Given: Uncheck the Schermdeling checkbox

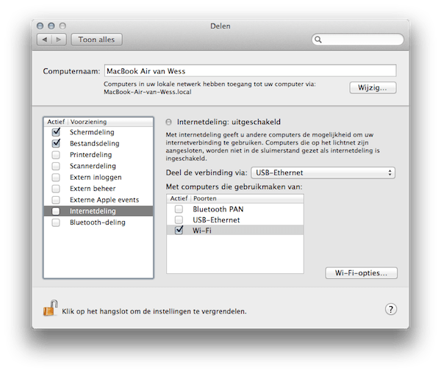Looking at the screenshot, I should click(x=56, y=132).
